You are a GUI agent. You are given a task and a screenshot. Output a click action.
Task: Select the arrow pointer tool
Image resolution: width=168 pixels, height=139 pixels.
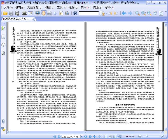point(55,13)
